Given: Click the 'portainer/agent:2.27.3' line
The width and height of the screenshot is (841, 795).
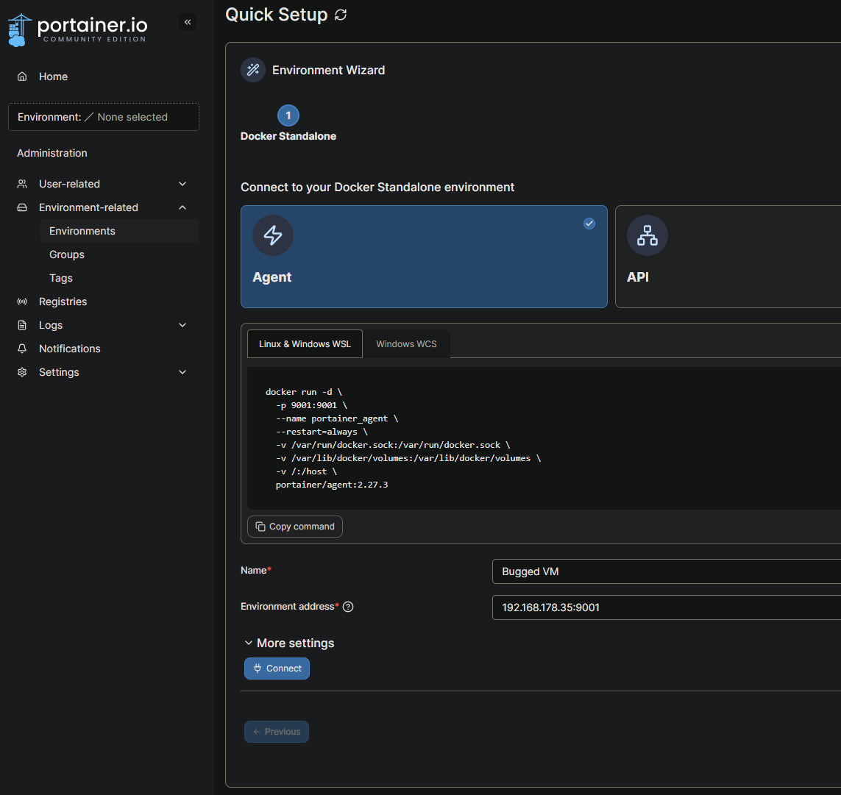Looking at the screenshot, I should click(331, 485).
